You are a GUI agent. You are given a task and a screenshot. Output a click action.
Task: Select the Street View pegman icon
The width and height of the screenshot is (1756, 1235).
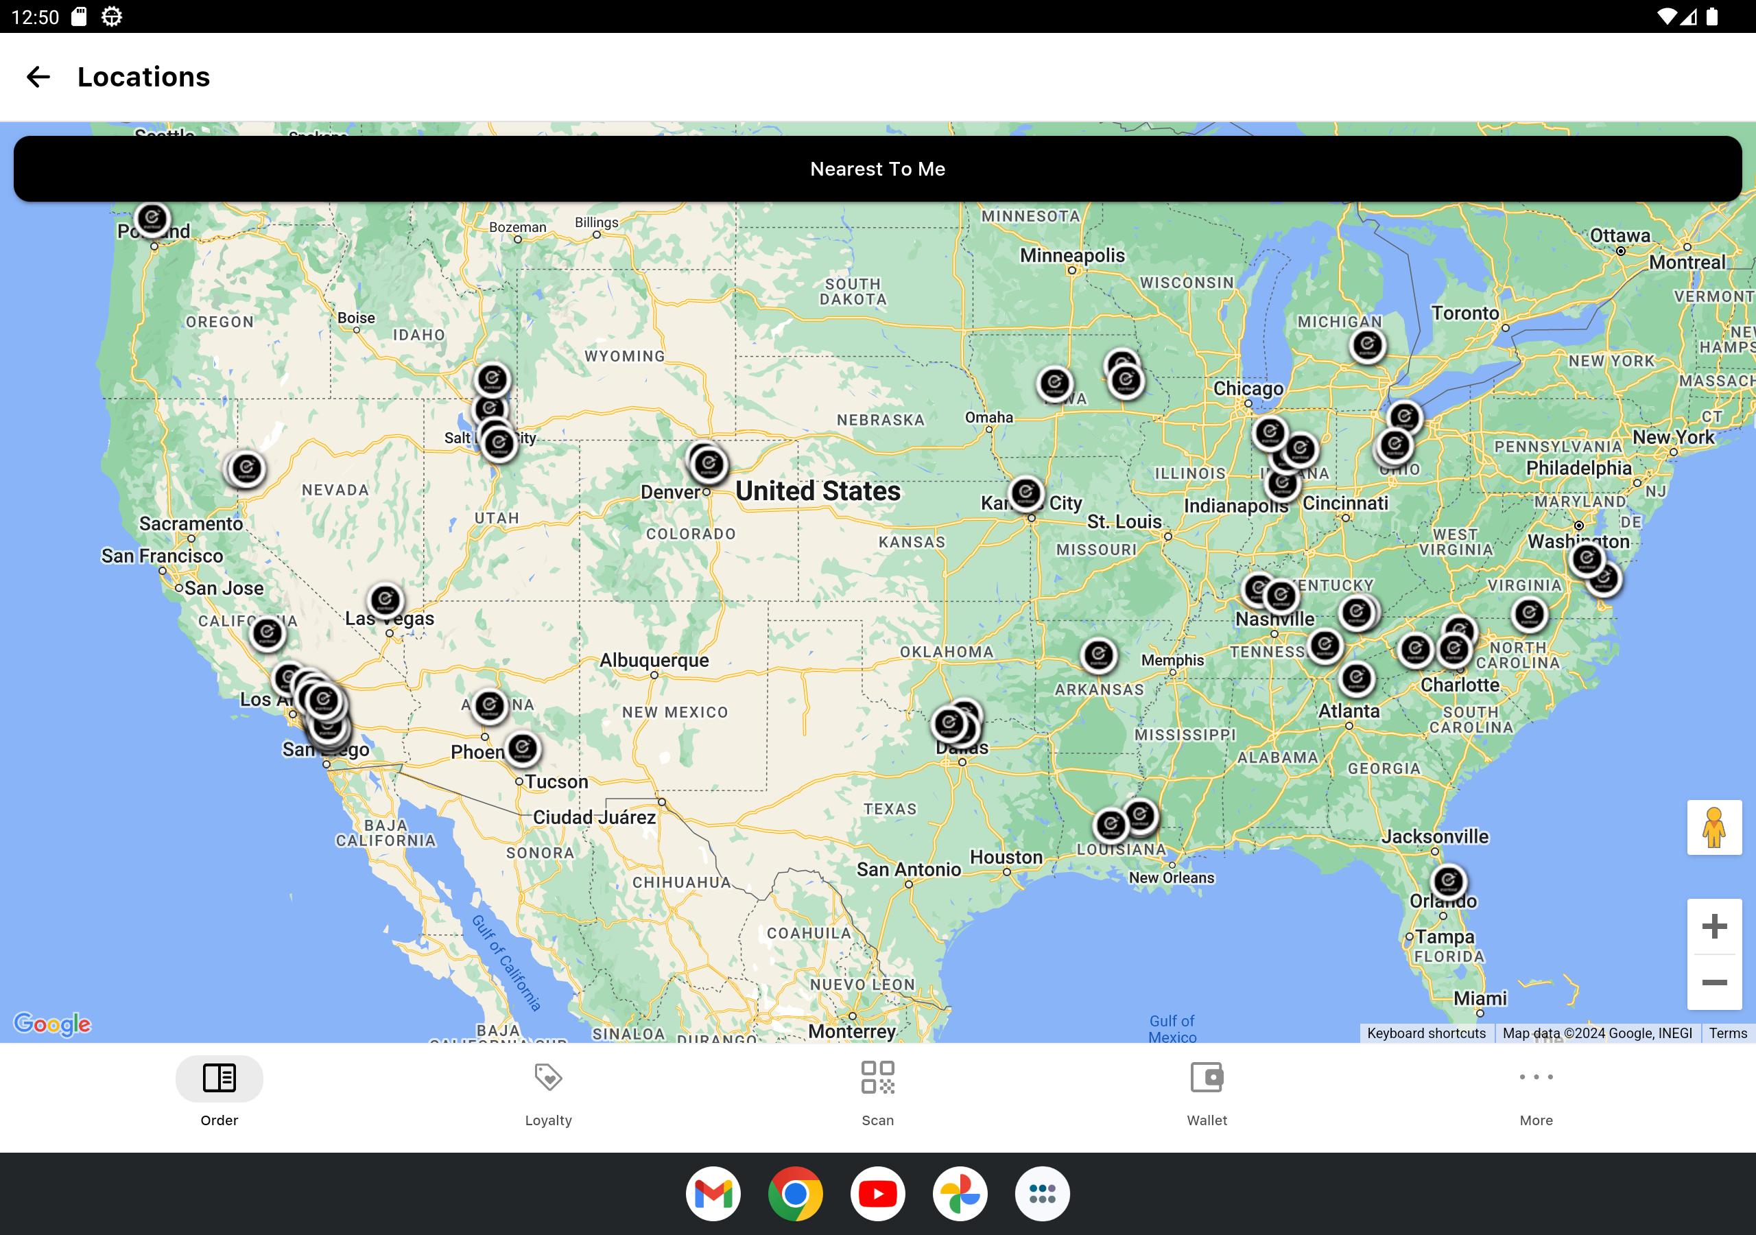tap(1714, 827)
